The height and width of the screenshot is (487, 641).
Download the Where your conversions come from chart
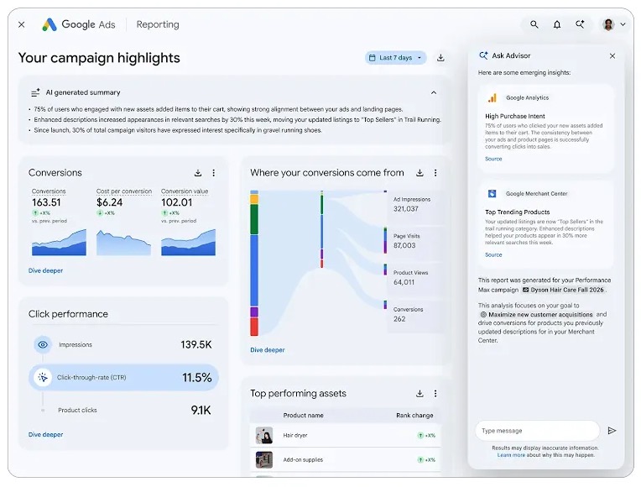point(420,173)
